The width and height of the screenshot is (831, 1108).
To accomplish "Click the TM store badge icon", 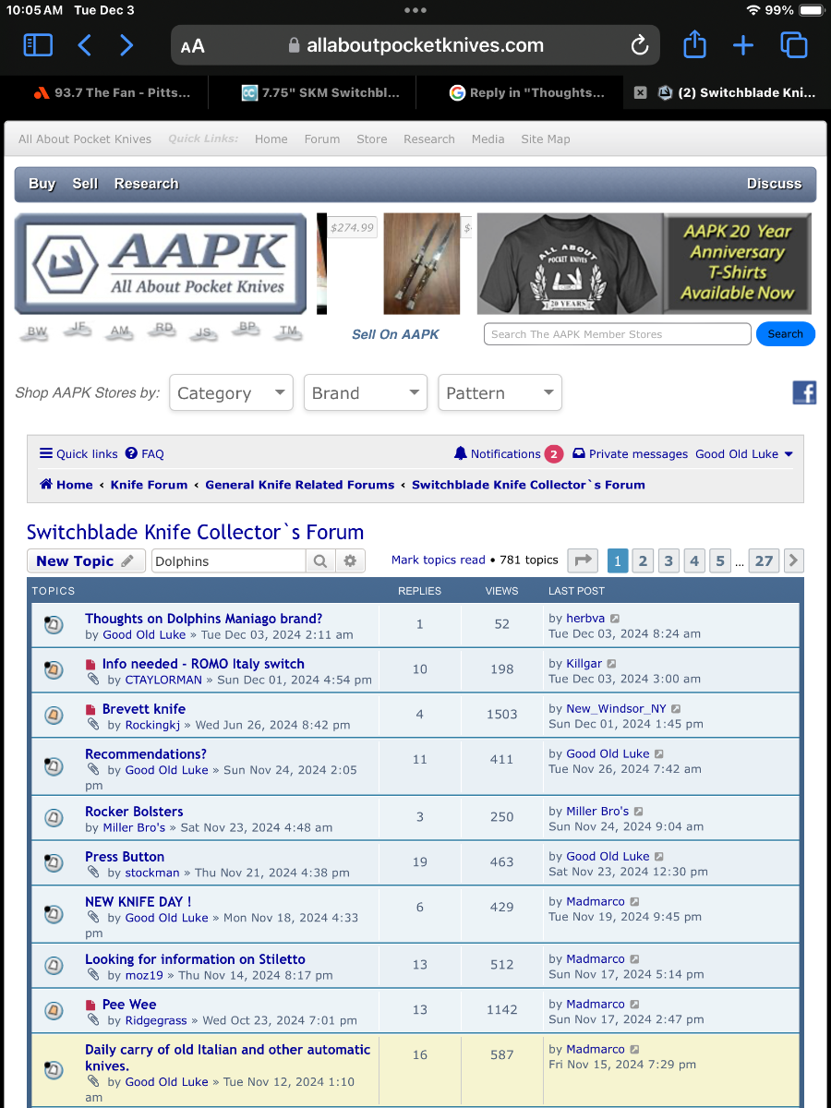I will pos(289,332).
